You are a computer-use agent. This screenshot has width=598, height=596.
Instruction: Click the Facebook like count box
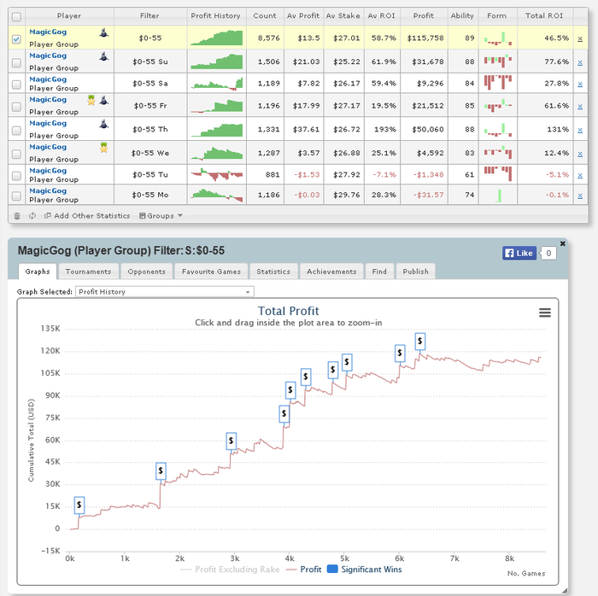pyautogui.click(x=548, y=253)
